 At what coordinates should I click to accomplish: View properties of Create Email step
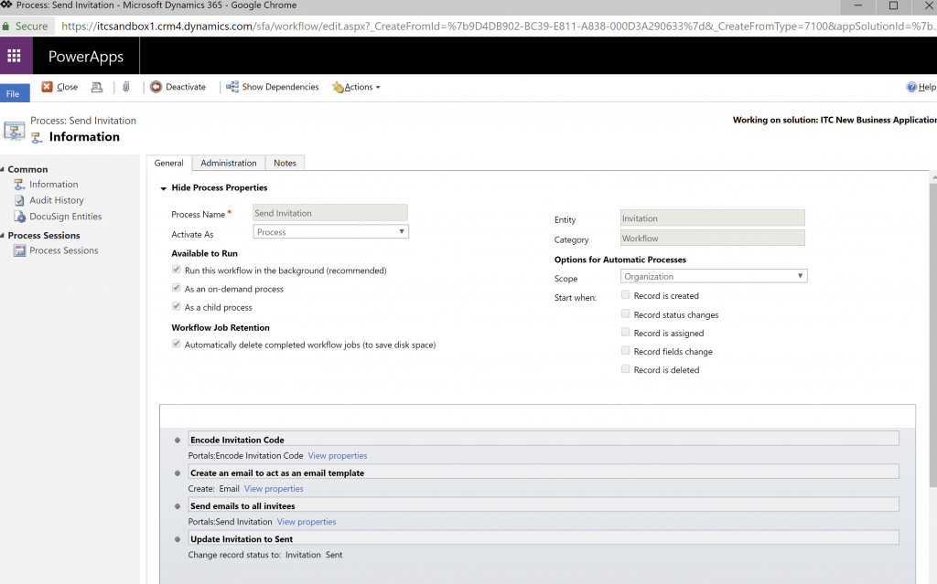click(274, 489)
